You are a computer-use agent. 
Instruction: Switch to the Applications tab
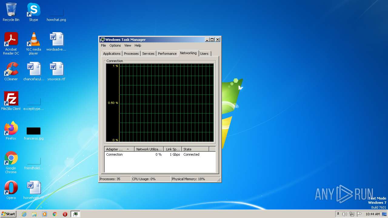(112, 54)
